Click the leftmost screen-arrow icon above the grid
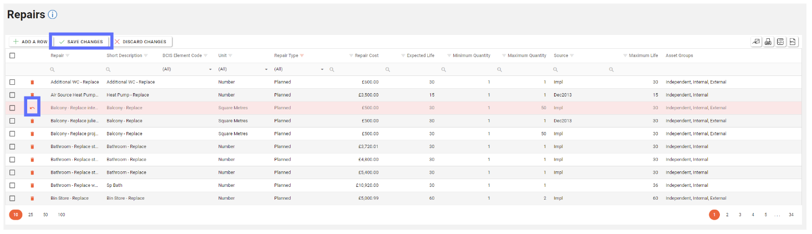The height and width of the screenshot is (234, 812). coord(756,42)
